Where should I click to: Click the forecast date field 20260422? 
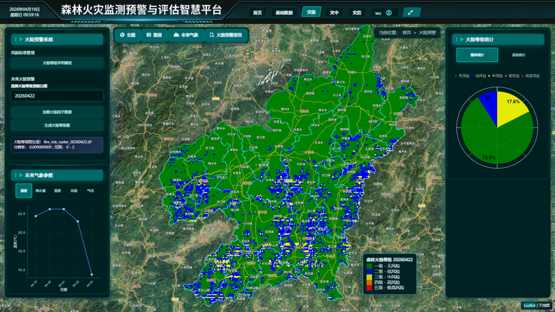pyautogui.click(x=57, y=96)
